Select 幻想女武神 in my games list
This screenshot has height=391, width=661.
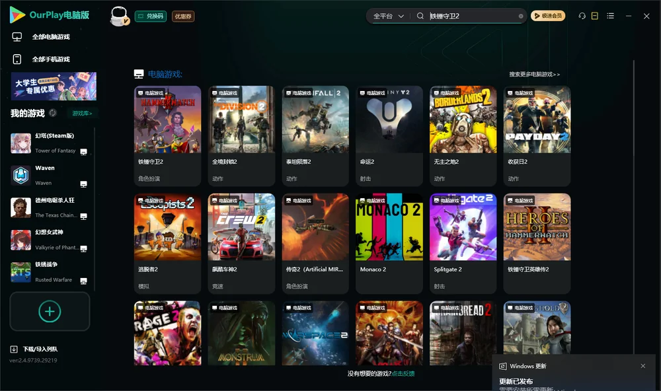[x=49, y=240]
